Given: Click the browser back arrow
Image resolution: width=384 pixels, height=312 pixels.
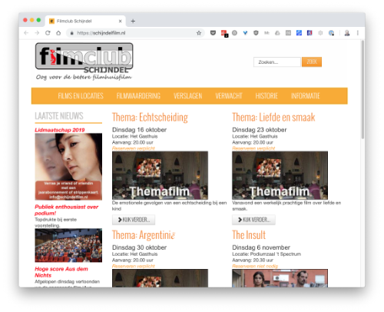Looking at the screenshot, I should pos(26,33).
